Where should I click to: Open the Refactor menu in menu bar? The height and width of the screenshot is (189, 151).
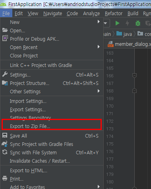click(114, 14)
